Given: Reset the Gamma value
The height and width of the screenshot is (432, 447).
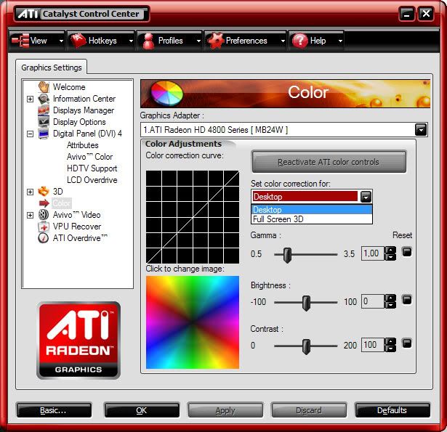Looking at the screenshot, I should [x=407, y=251].
